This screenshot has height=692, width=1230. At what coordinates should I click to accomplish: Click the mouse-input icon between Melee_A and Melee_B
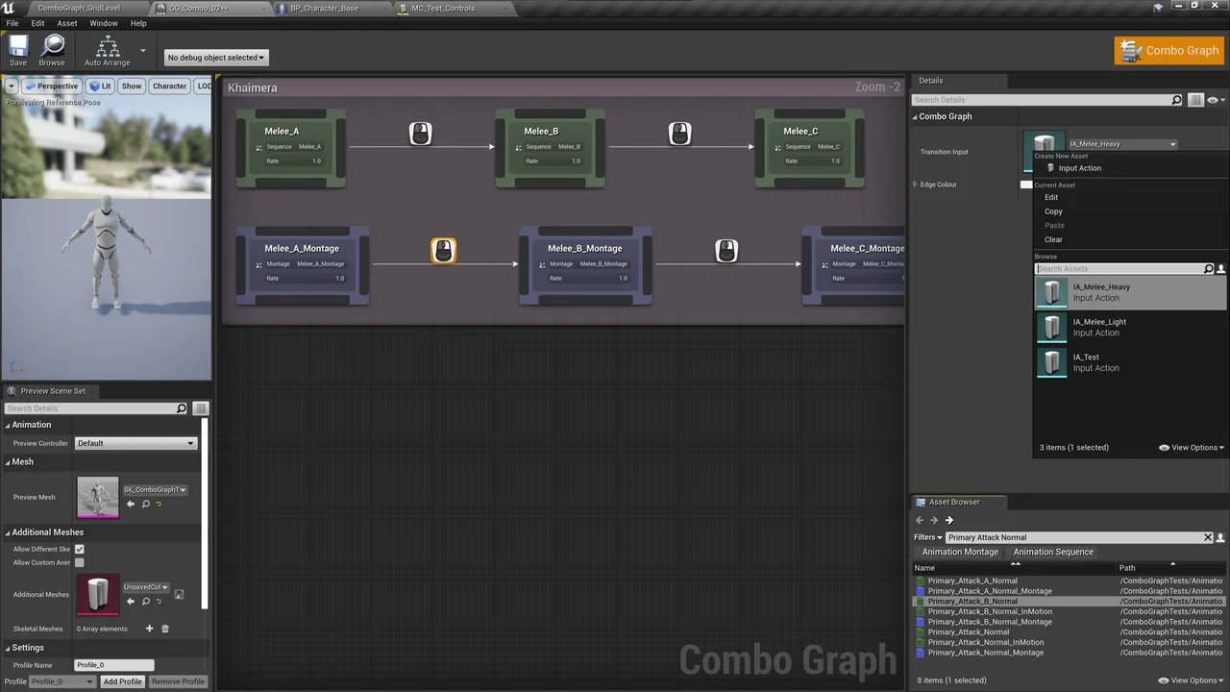click(x=421, y=133)
